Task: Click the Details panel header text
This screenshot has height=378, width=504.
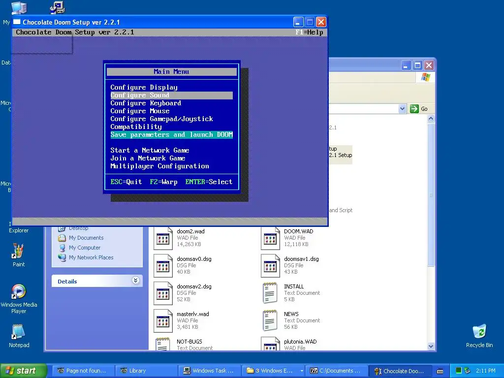Action: (67, 282)
